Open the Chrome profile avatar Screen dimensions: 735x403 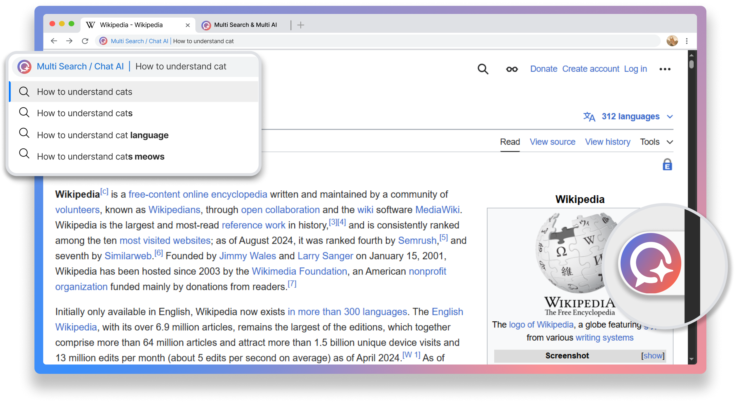[x=672, y=41]
